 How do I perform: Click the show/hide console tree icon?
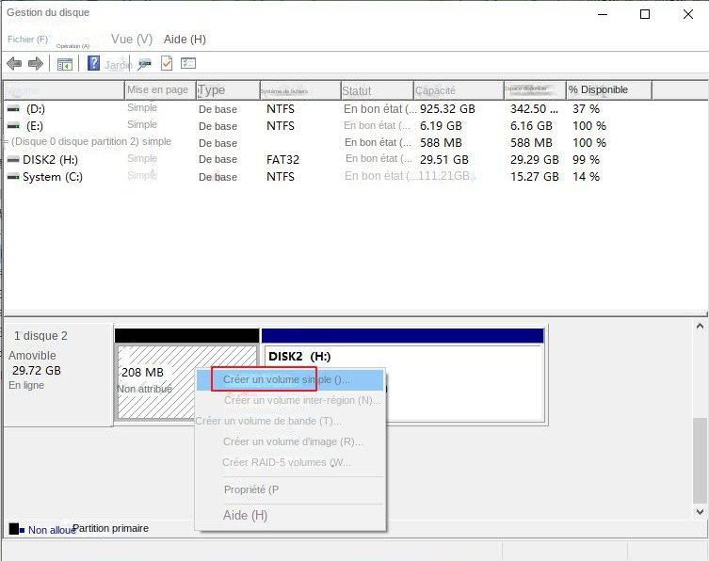click(65, 64)
